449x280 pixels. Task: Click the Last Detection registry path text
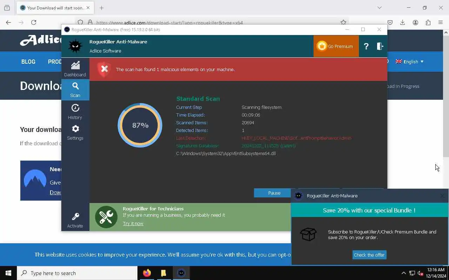pos(296,138)
